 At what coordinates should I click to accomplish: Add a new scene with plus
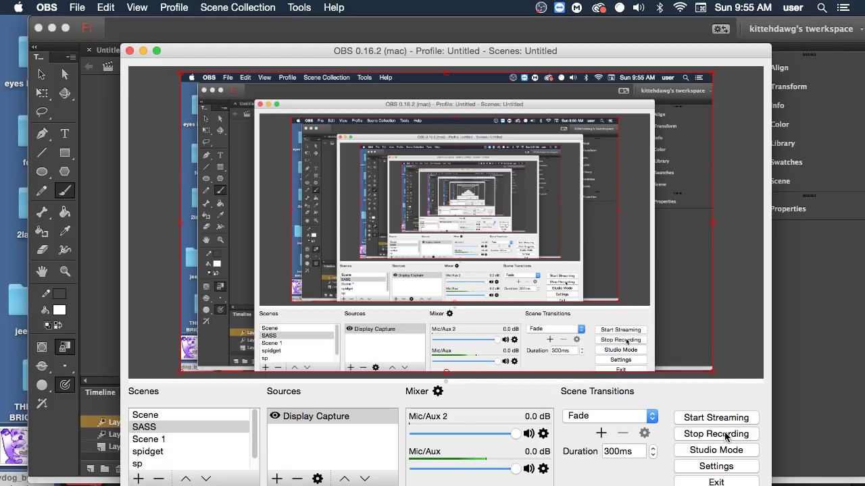[x=139, y=479]
